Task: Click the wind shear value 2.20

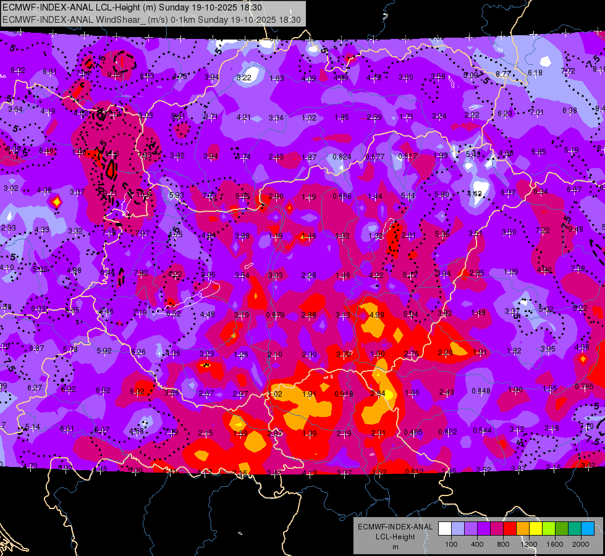Action: coord(446,353)
